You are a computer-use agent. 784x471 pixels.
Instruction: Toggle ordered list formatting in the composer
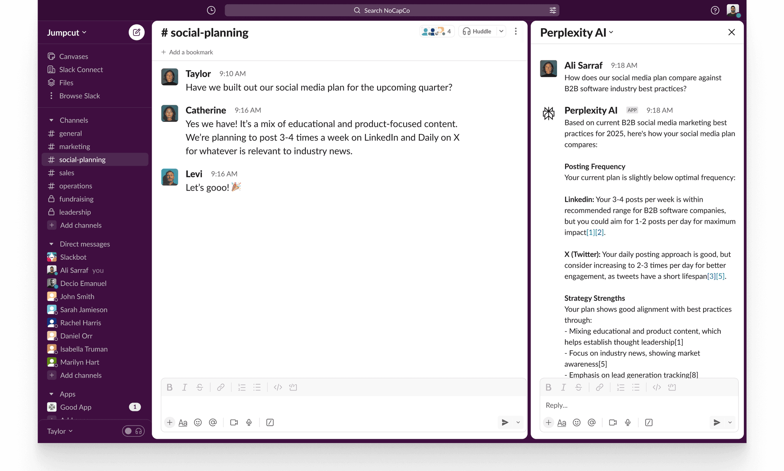242,387
